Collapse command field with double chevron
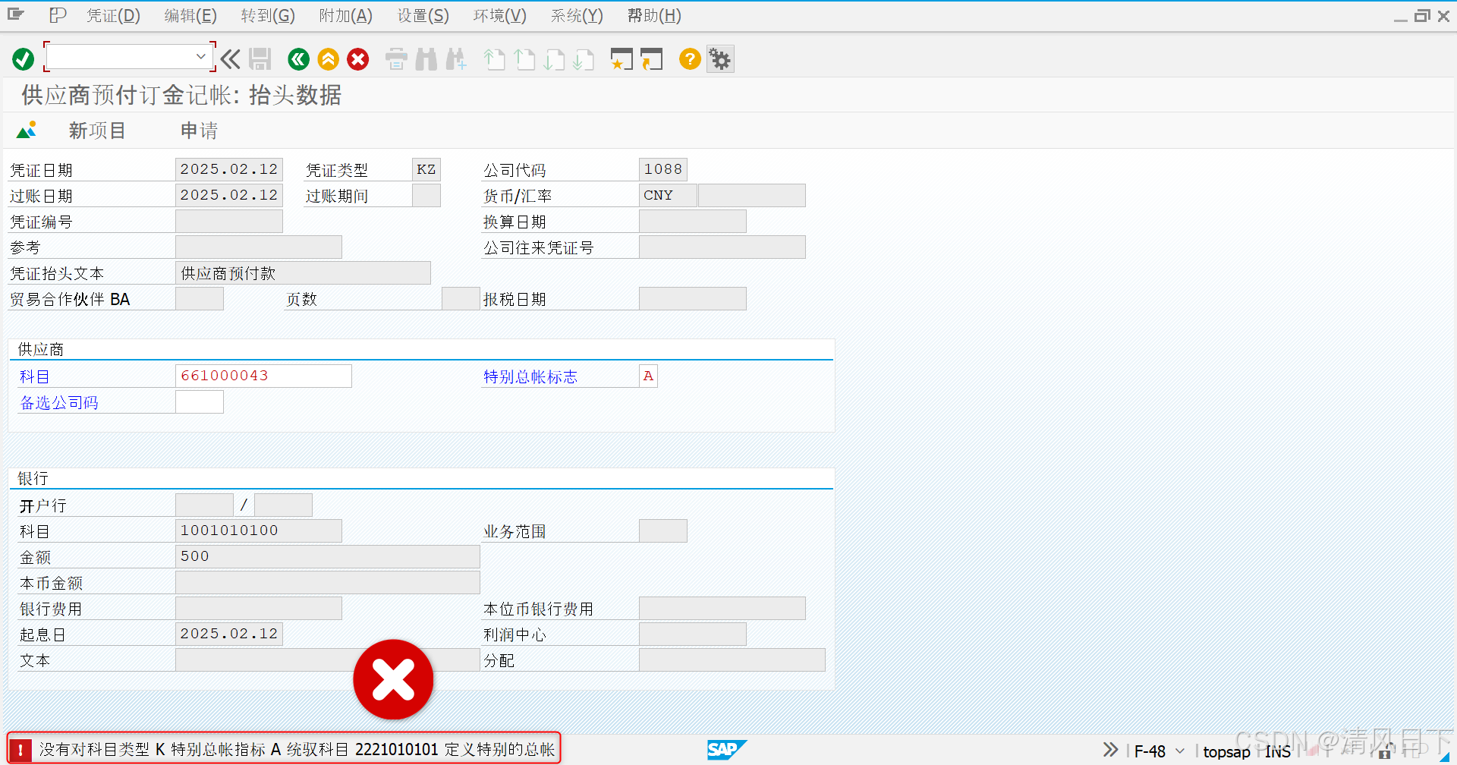The width and height of the screenshot is (1457, 765). tap(231, 59)
